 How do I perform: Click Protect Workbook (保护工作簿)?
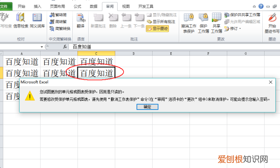(x=203, y=23)
